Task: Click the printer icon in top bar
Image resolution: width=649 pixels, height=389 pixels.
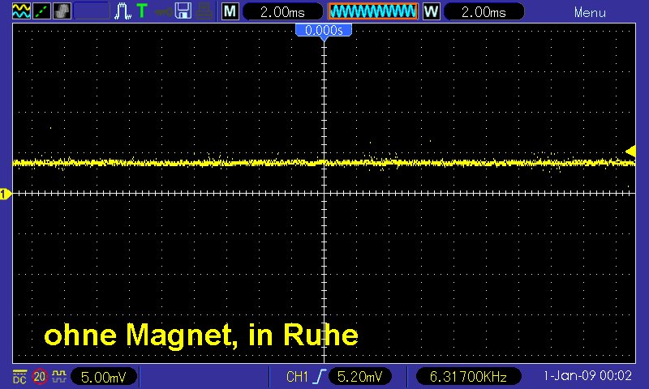Action: pos(204,11)
